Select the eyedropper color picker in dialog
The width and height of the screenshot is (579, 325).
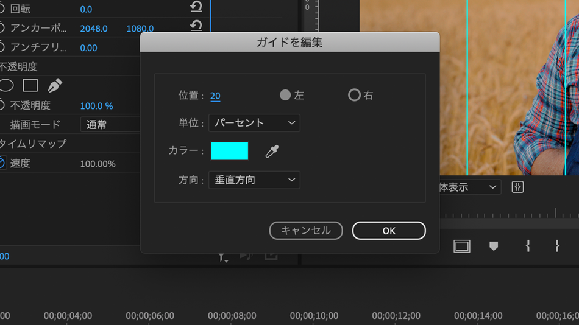point(272,152)
